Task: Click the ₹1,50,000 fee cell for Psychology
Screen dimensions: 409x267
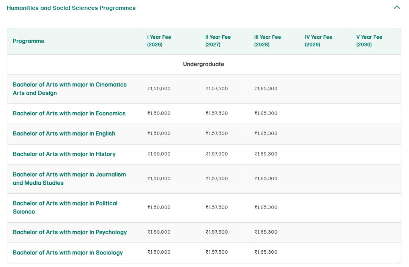Action: 159,232
